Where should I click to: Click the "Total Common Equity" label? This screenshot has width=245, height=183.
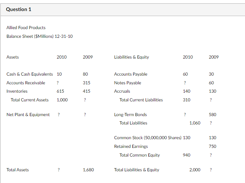140,155
